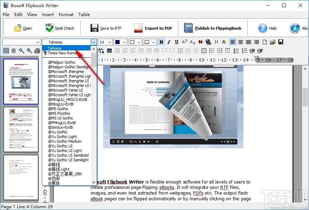This screenshot has width=309, height=210.
Task: Insert a table using the table grid icon
Action: tap(110, 50)
